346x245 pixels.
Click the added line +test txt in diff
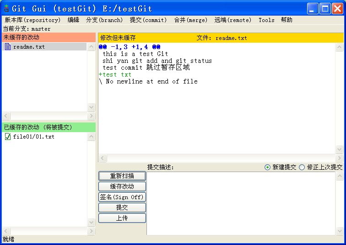(x=115, y=74)
